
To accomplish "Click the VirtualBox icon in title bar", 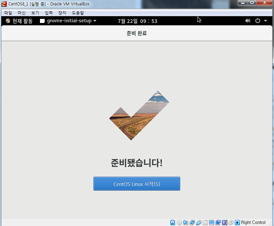I will click(x=4, y=4).
